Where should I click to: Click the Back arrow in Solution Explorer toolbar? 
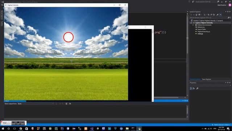(x=191, y=15)
